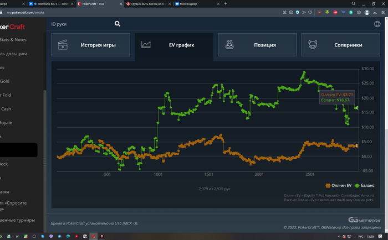Open Stats & Notes in the sidebar
The image size is (388, 240).
pyautogui.click(x=13, y=39)
